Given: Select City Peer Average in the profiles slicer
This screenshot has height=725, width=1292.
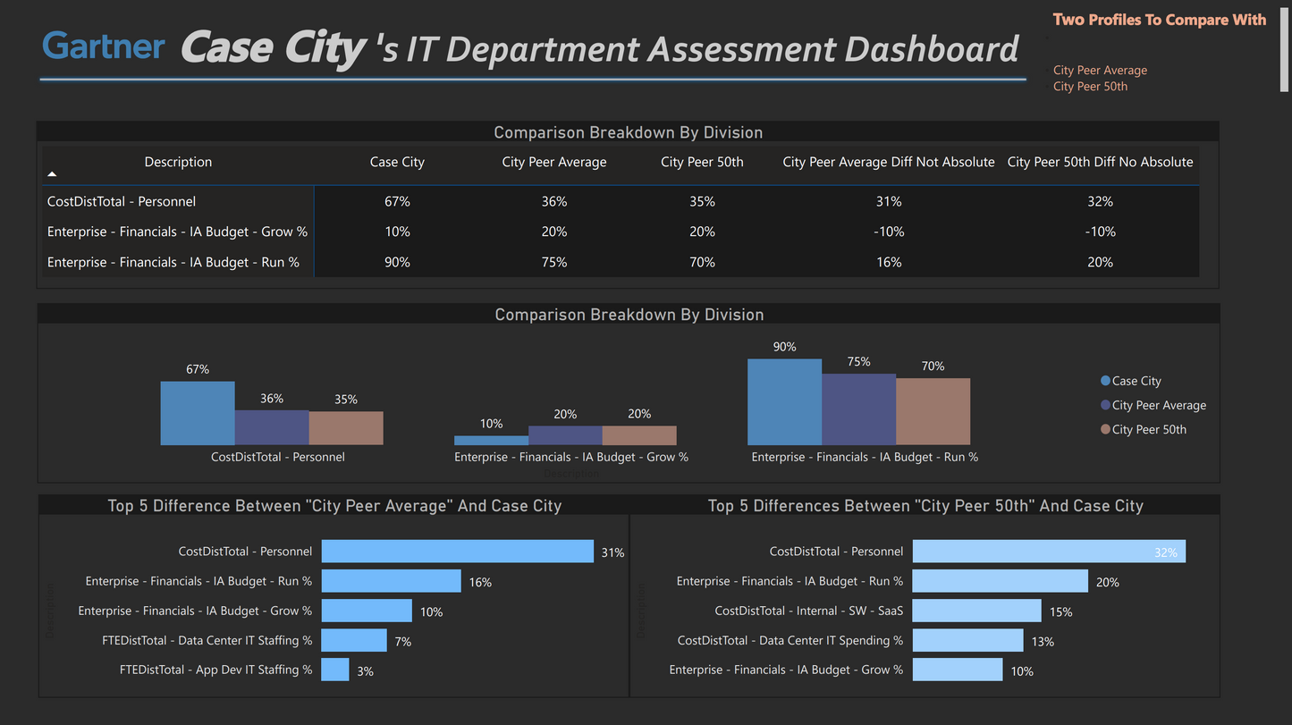Looking at the screenshot, I should click(x=1100, y=70).
